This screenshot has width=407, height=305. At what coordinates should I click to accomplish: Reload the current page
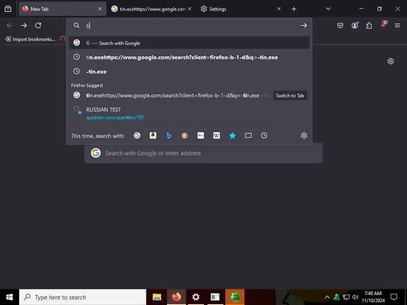coord(38,25)
